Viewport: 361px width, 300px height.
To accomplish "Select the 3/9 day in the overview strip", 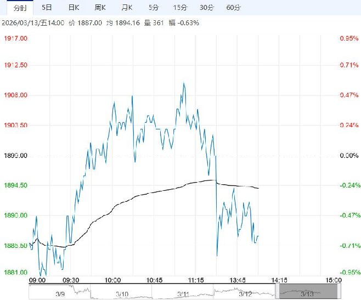I will pyautogui.click(x=59, y=292).
